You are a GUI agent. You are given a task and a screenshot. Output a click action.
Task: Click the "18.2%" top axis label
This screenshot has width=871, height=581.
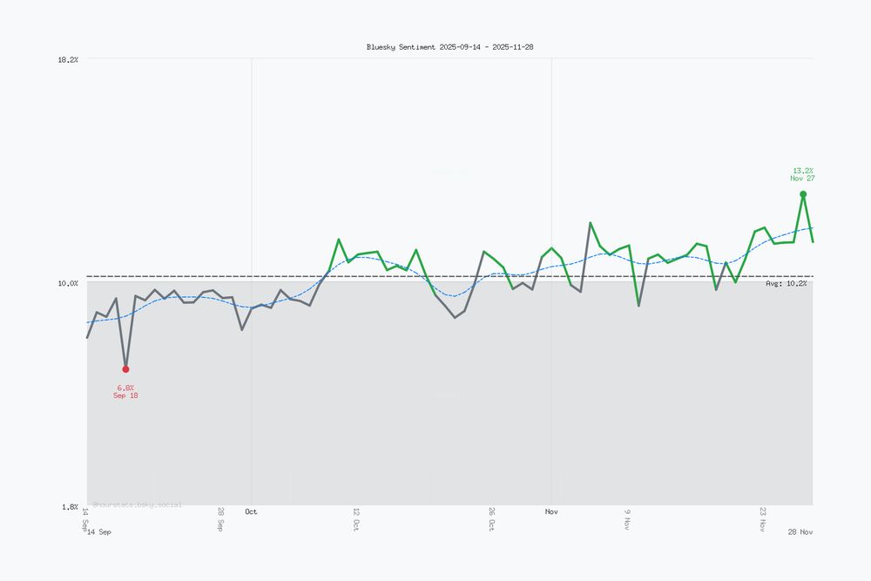pyautogui.click(x=69, y=61)
